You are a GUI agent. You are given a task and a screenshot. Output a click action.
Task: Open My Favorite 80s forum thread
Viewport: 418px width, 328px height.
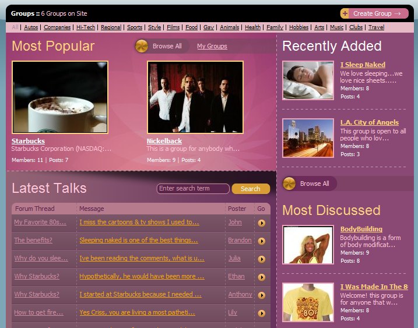40,222
